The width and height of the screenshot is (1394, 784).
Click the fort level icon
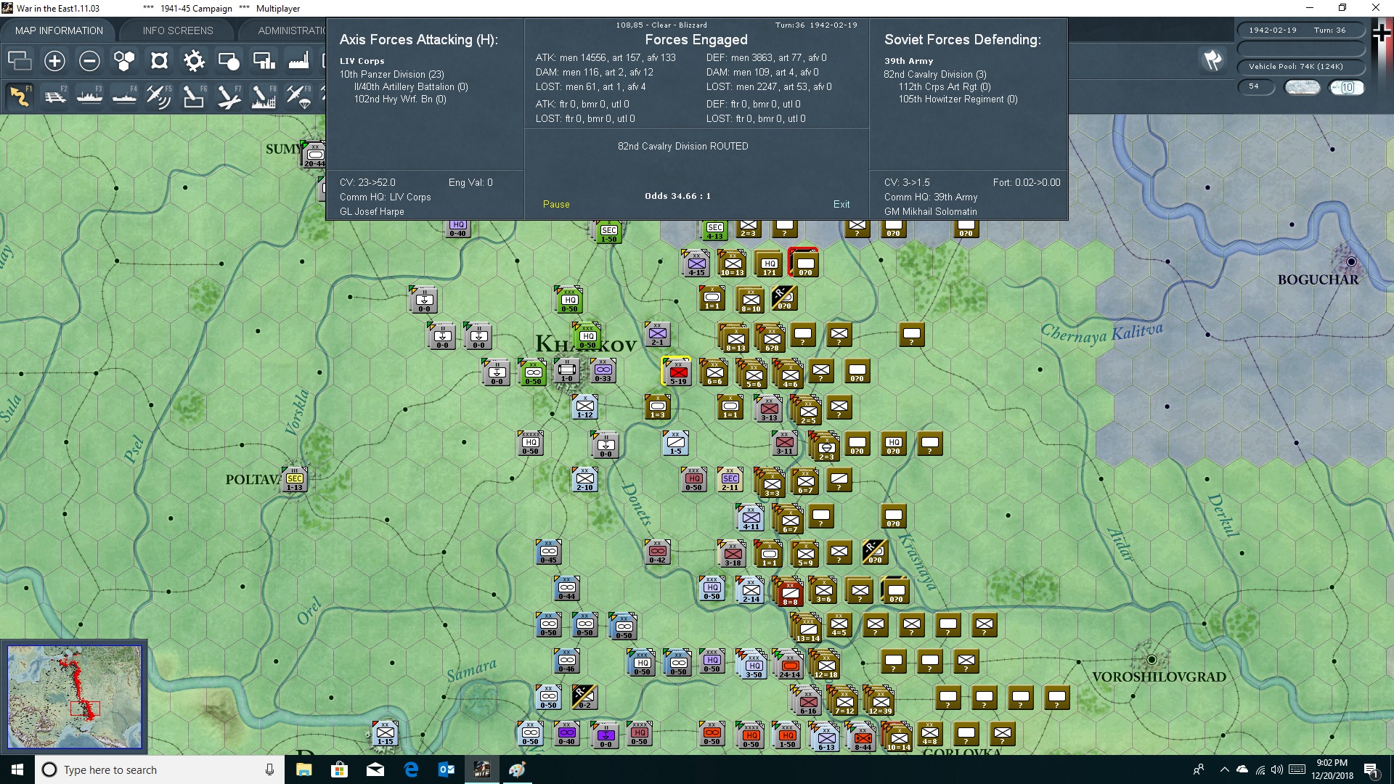click(x=159, y=61)
